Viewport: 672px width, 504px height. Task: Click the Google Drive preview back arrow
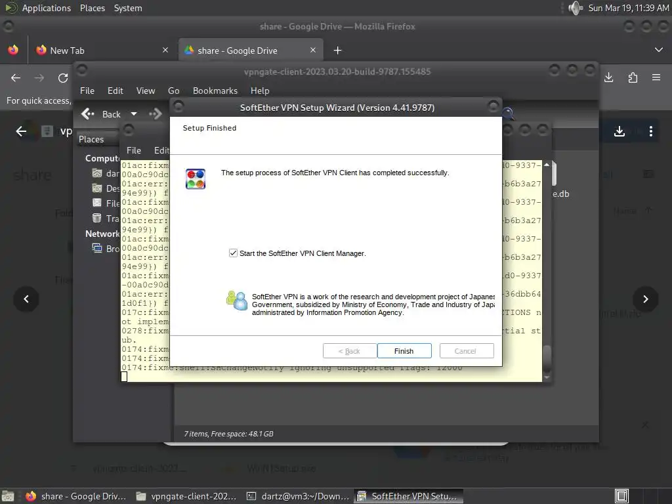pos(21,131)
